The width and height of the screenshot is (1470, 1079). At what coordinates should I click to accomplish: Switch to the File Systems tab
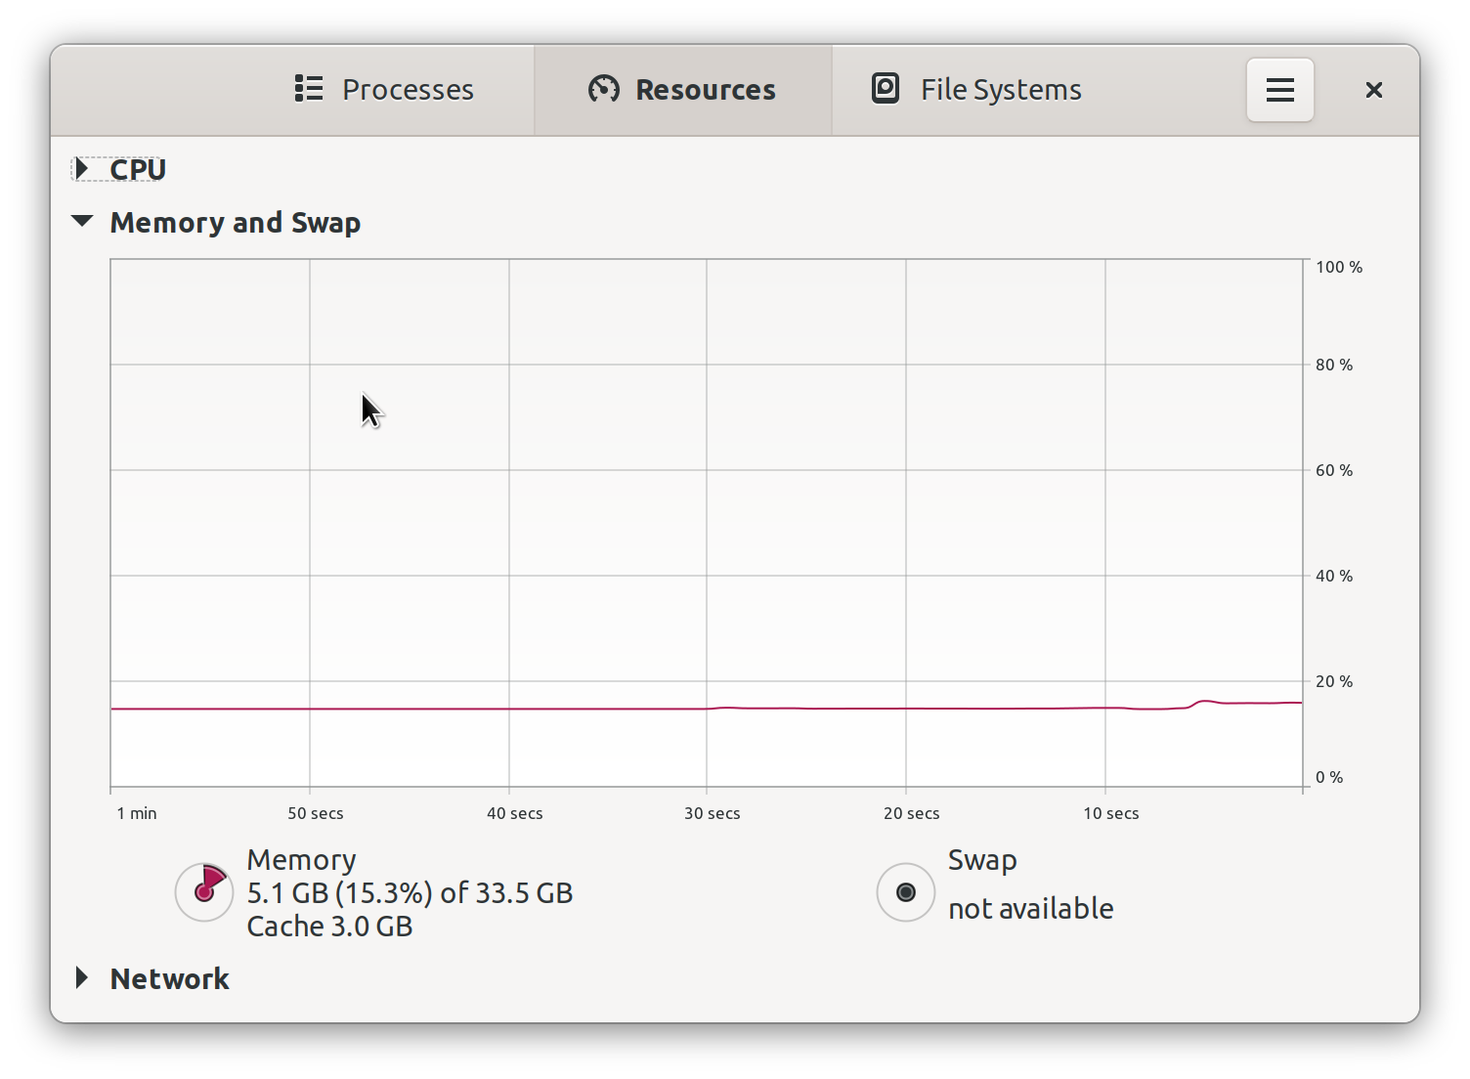[976, 90]
